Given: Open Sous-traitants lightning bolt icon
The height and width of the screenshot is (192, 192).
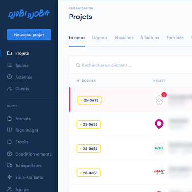Looking at the screenshot, I should coord(9,177).
